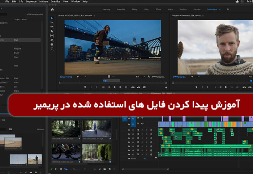The height and width of the screenshot is (174, 253).
Task: Open Program panel menu next to sequence name
Action: pyautogui.click(x=203, y=16)
